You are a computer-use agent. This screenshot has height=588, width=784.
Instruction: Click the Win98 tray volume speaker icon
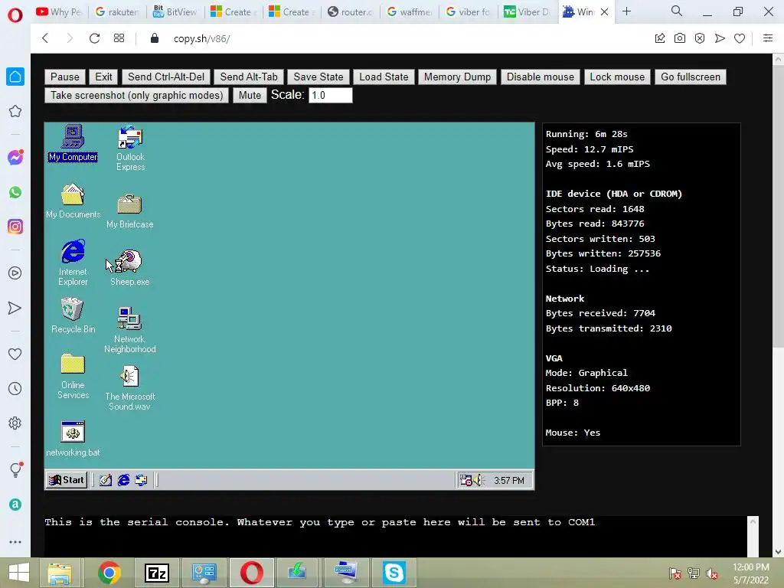point(479,480)
